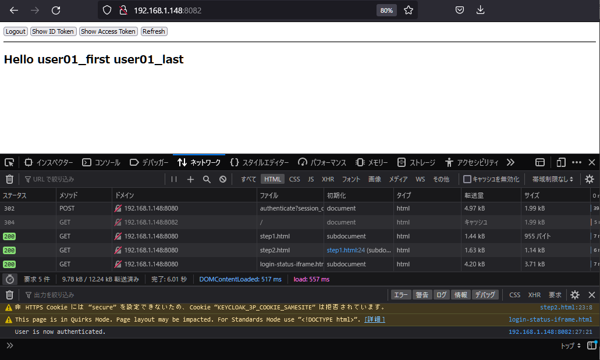The height and width of the screenshot is (360, 600).
Task: Open the network search magnifier icon
Action: coord(207,179)
